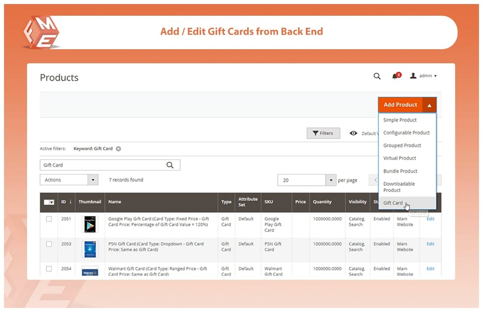
Task: Check the box for product 2051
Action: [49, 219]
